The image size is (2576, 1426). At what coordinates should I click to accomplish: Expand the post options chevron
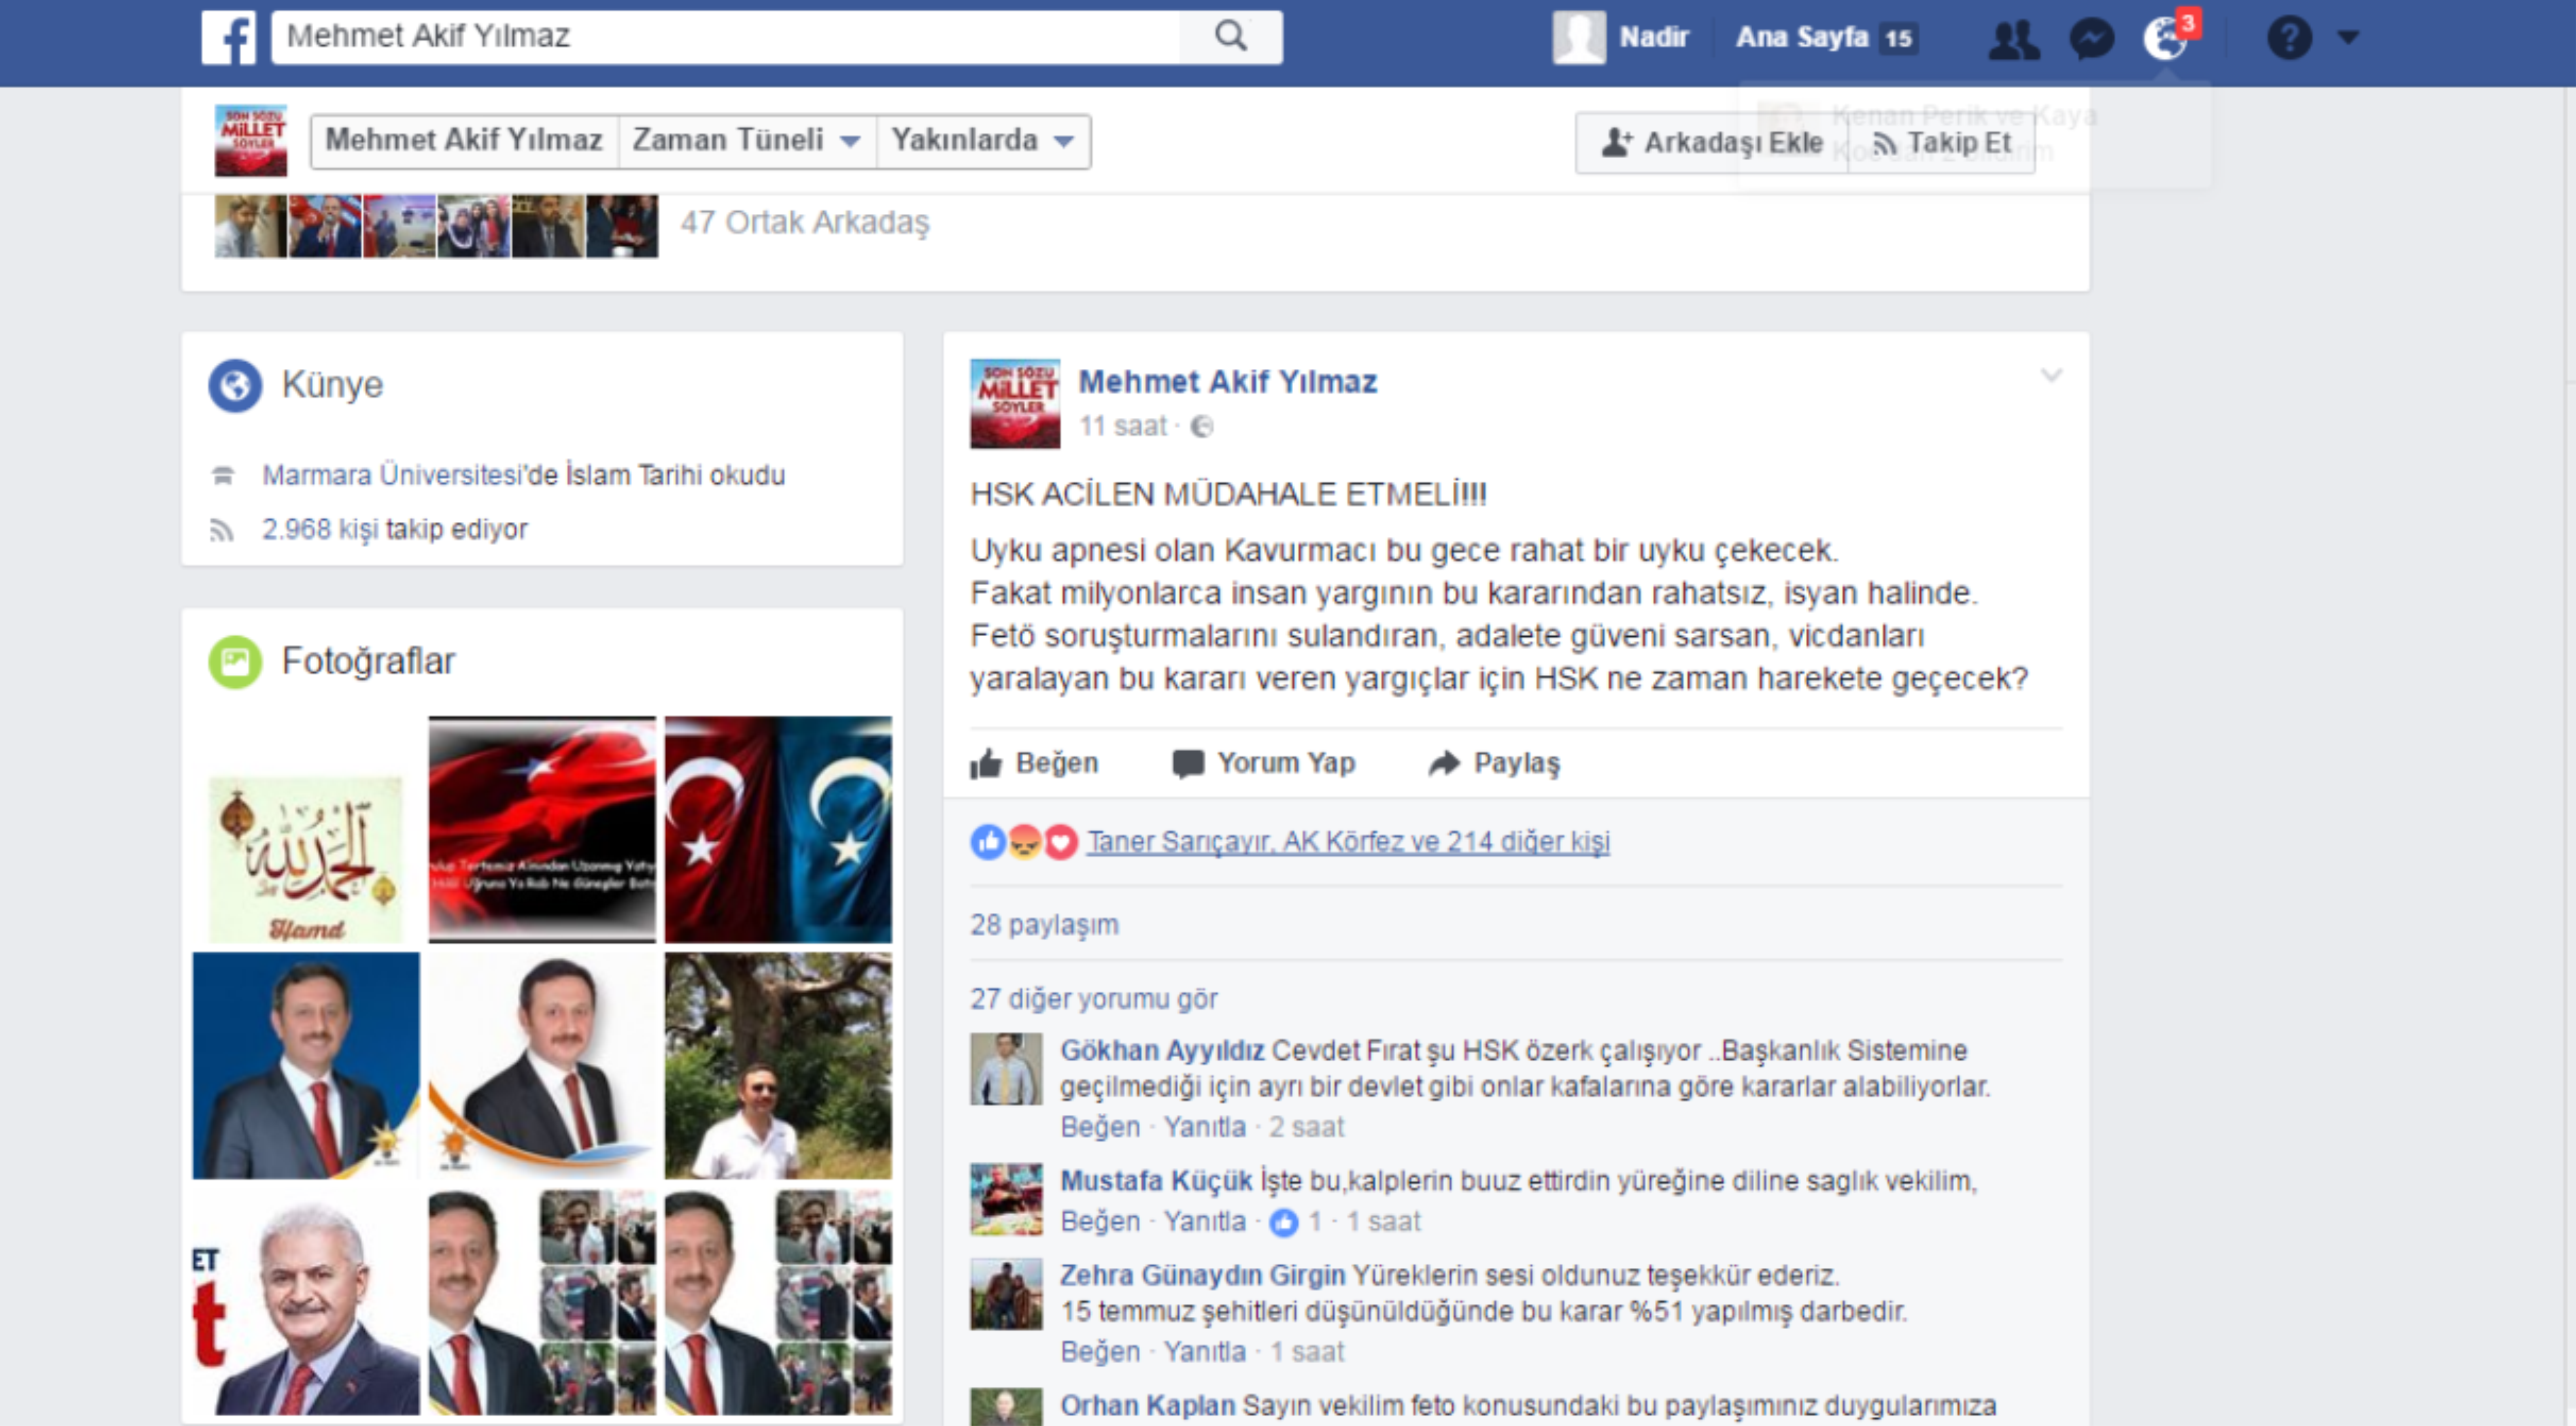tap(2051, 376)
